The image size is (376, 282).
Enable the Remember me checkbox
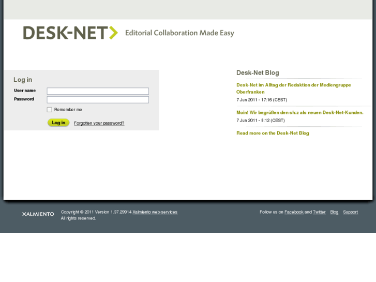50,110
